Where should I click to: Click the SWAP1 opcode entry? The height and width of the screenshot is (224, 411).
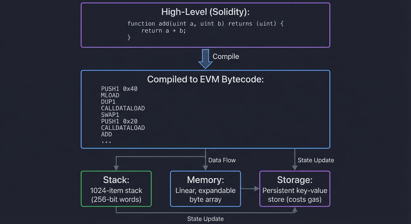[x=110, y=115]
